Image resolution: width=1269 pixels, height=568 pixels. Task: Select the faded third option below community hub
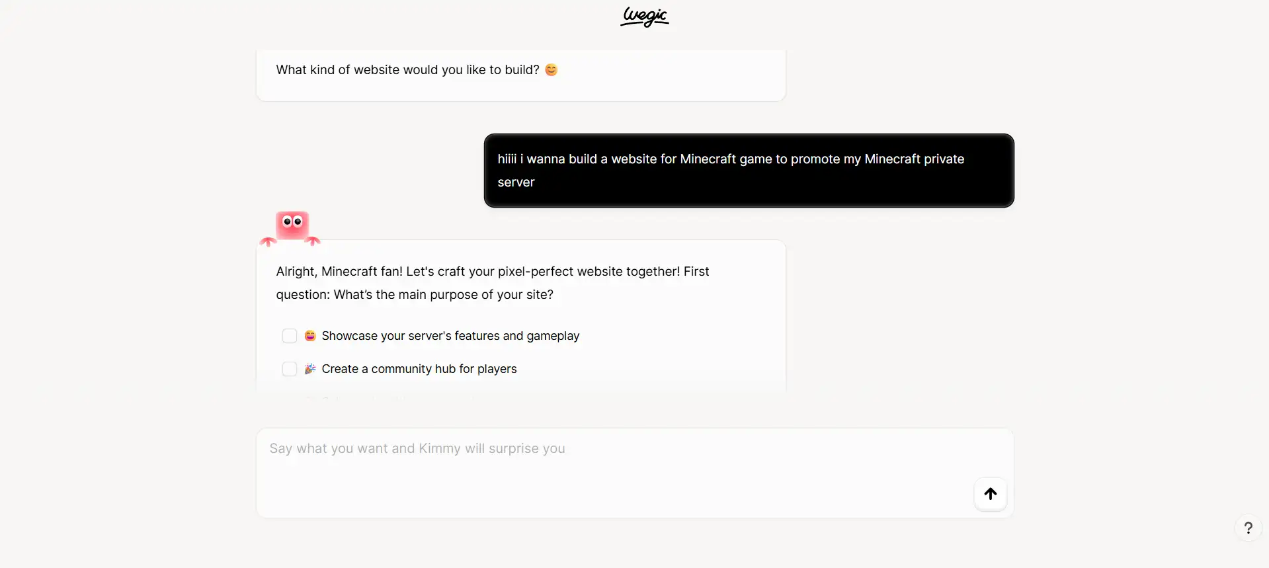pos(390,399)
